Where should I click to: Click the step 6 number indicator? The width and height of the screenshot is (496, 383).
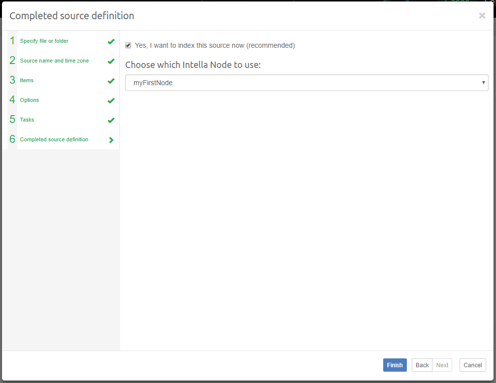(x=12, y=139)
